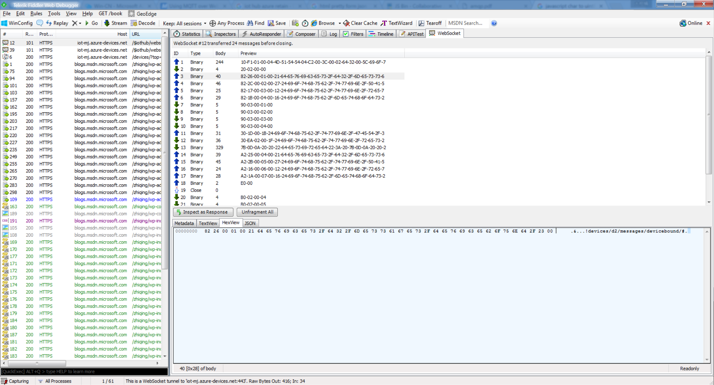The height and width of the screenshot is (385, 714).
Task: Open the GeoEdge menu
Action: [142, 14]
